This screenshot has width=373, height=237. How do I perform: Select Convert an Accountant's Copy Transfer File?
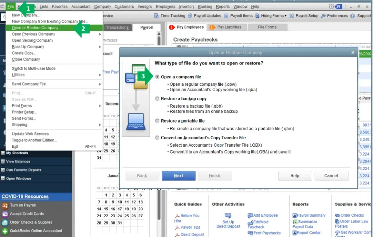click(x=157, y=138)
